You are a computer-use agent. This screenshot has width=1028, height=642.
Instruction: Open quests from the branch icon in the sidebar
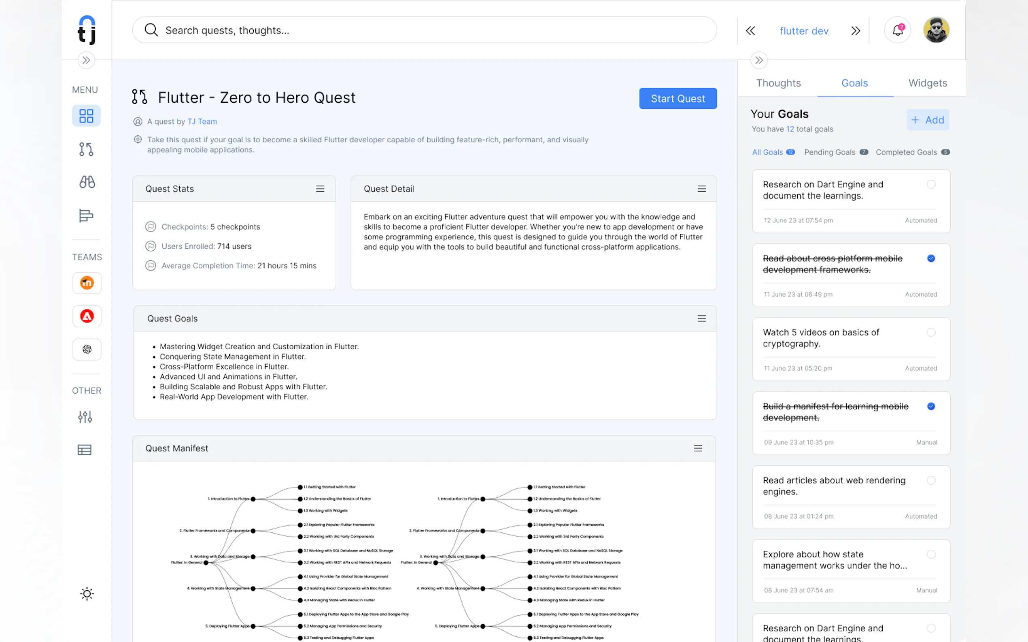click(x=86, y=149)
